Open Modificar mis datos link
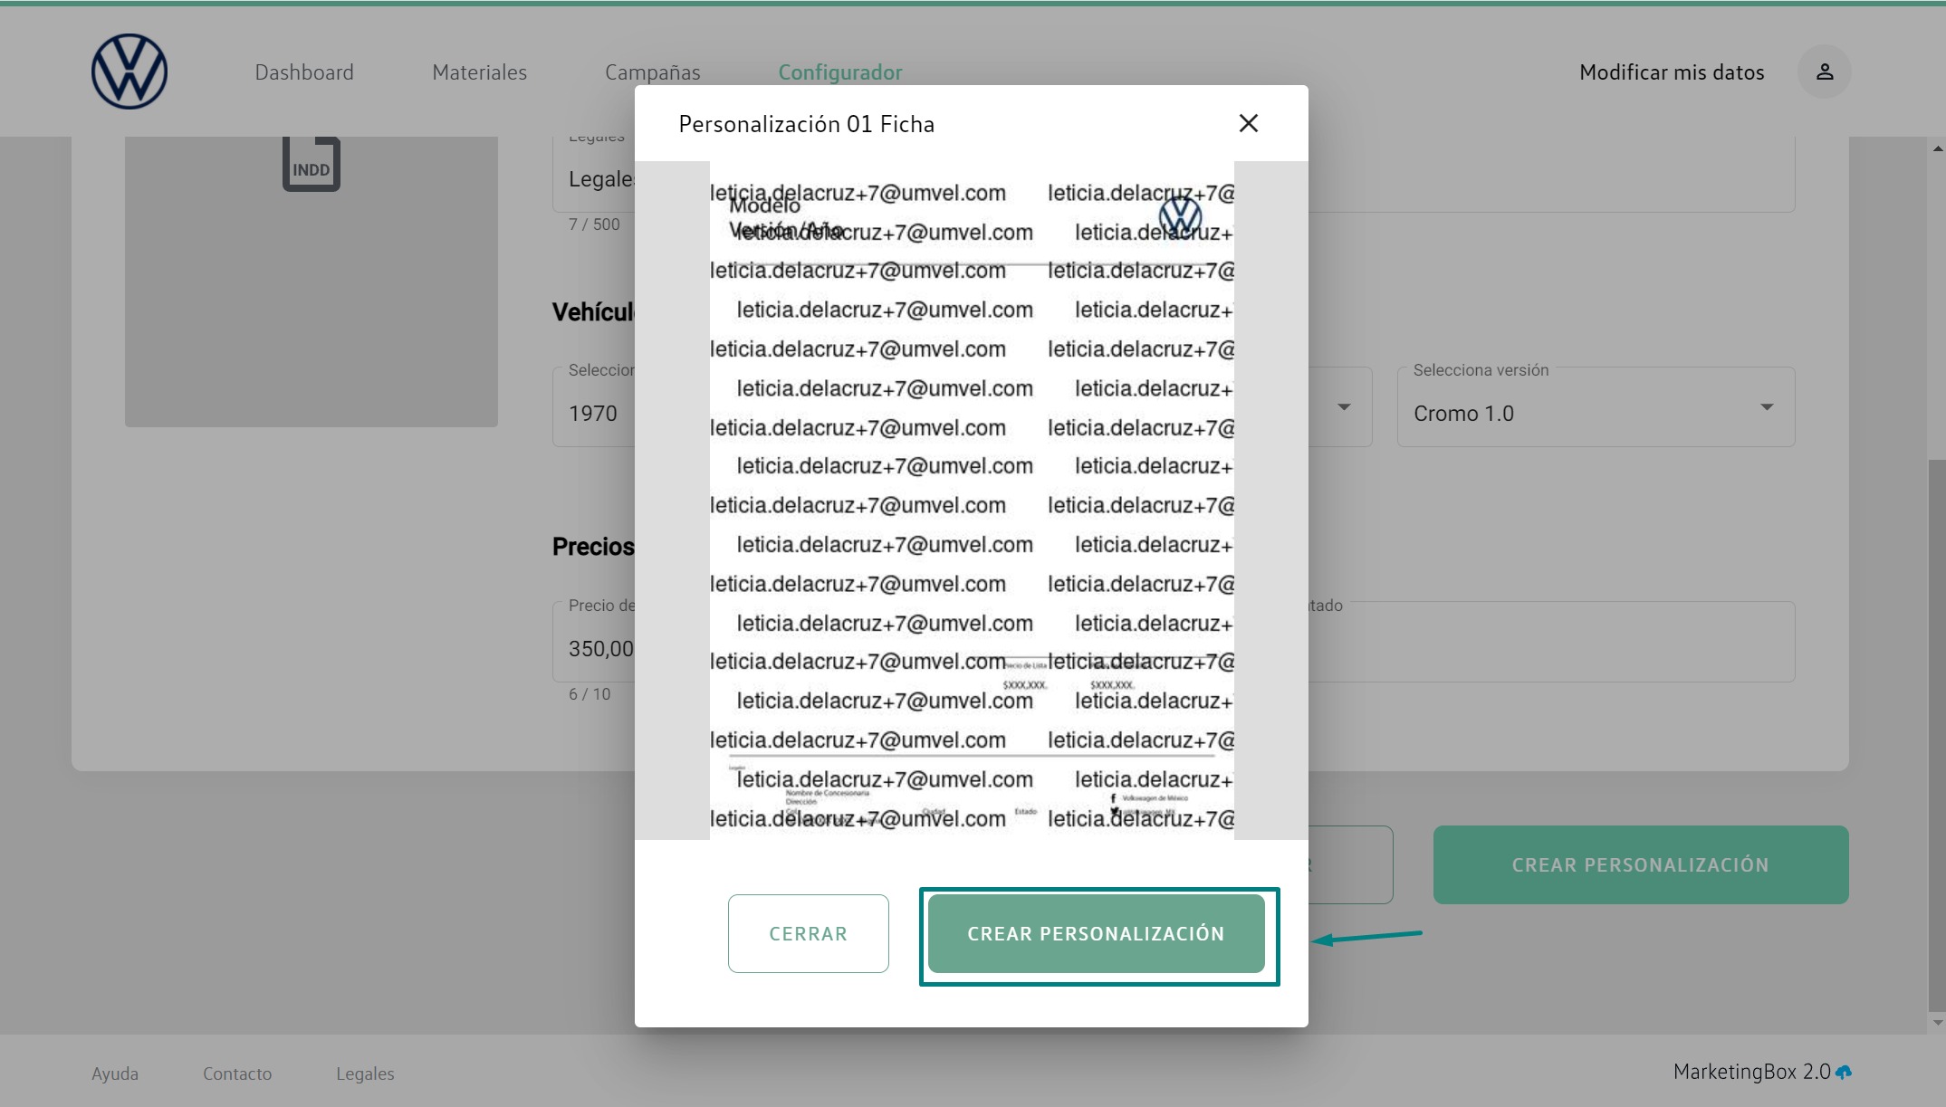1946x1107 pixels. pos(1671,72)
